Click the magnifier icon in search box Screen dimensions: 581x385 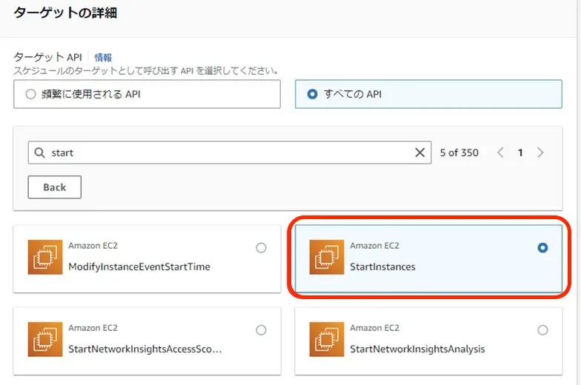point(40,153)
